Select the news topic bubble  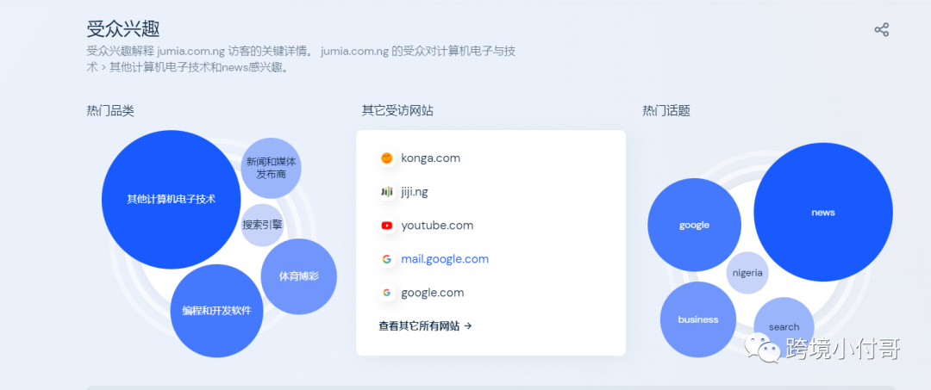823,212
